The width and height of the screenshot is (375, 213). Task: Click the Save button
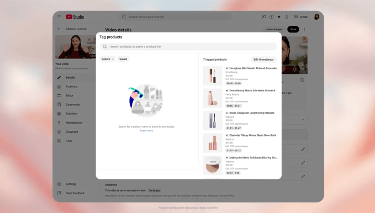tap(293, 29)
